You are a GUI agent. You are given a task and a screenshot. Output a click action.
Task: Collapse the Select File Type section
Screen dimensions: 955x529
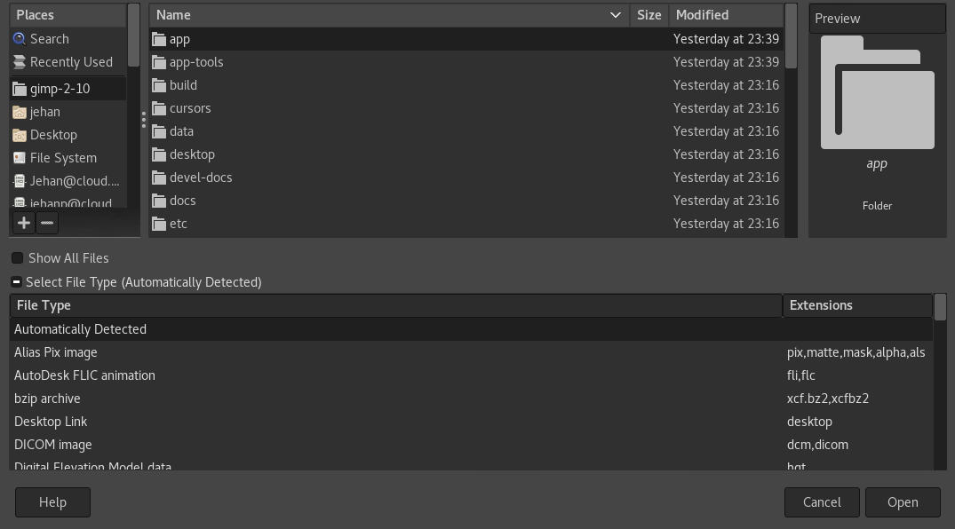[x=16, y=281]
